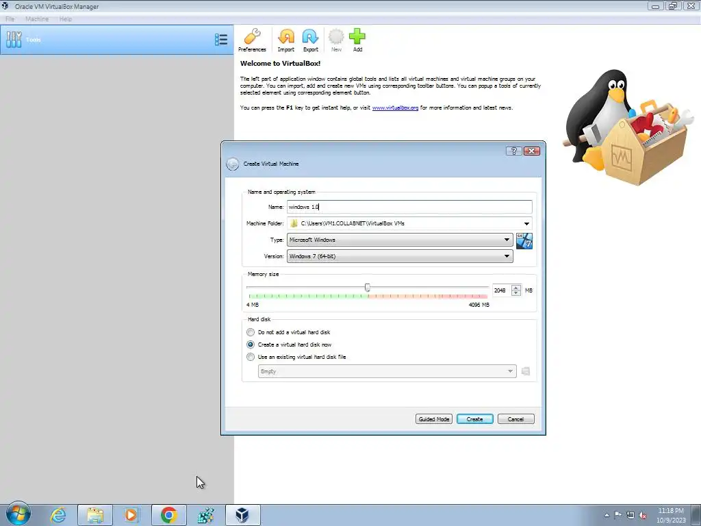Screen dimensions: 701x526
Task: Click the Cancel button
Action: [516, 419]
